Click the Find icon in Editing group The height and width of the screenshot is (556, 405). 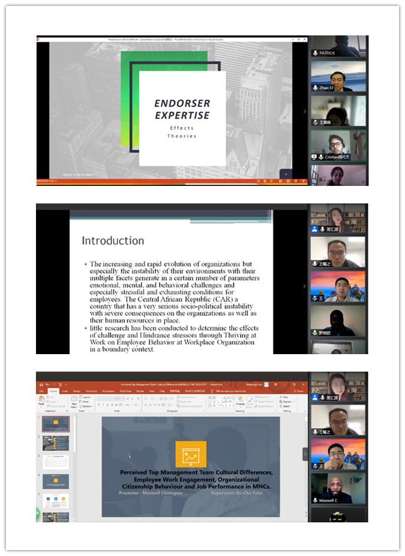point(286,397)
